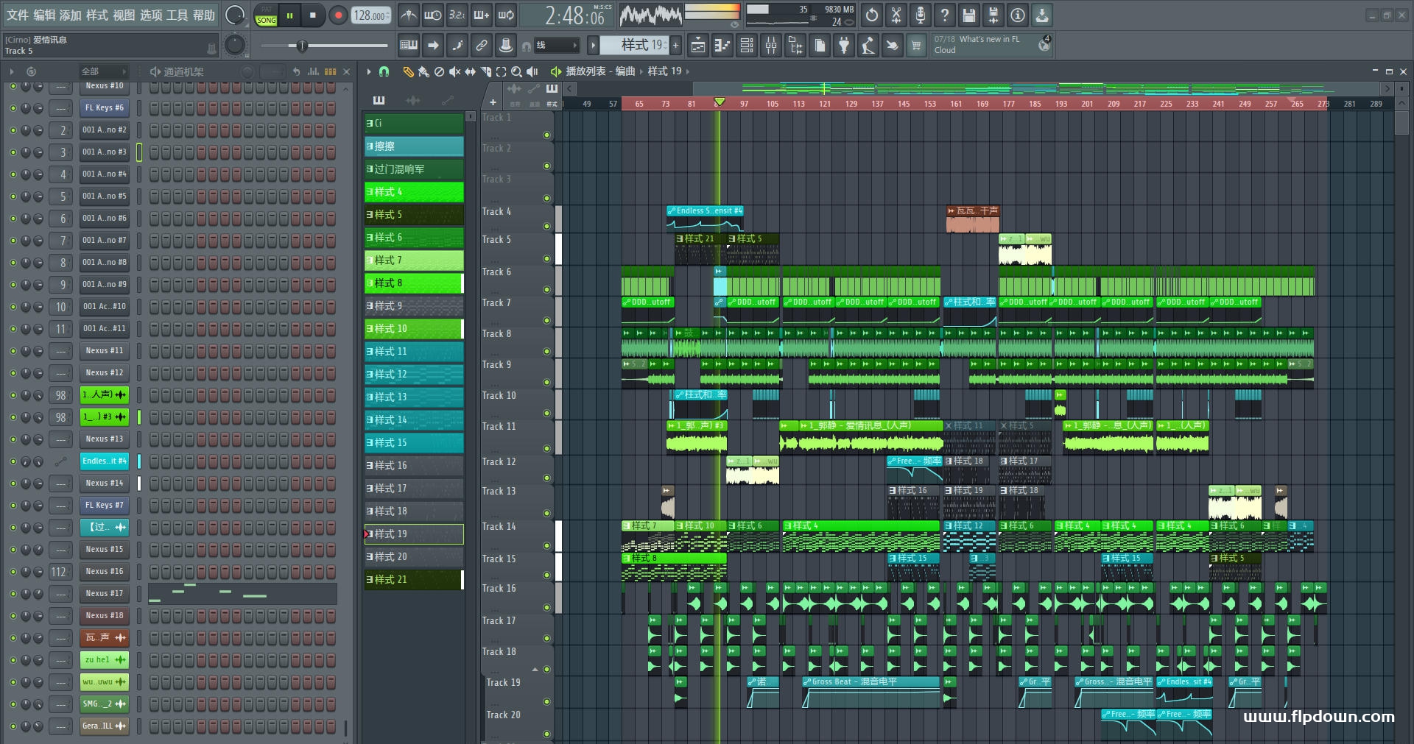Click the Nexus #14 channel button
This screenshot has width=1414, height=744.
click(x=104, y=483)
